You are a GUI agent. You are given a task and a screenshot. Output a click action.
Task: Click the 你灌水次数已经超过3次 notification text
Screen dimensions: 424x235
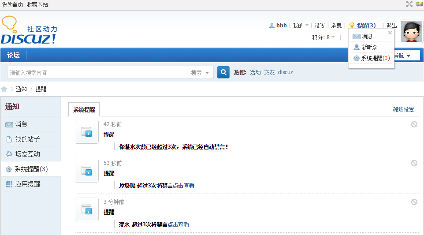click(x=173, y=147)
